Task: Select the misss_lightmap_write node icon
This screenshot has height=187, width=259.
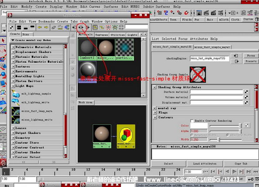Action: pyautogui.click(x=16, y=119)
